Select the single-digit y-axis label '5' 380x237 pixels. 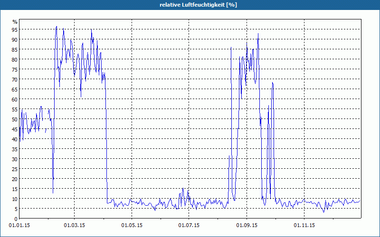point(16,209)
